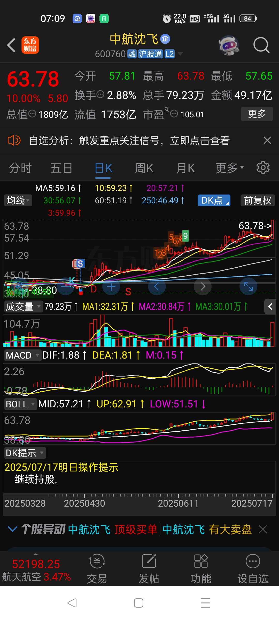The width and height of the screenshot is (279, 620).
Task: Tap the speaker alert icon
Action: tap(14, 141)
